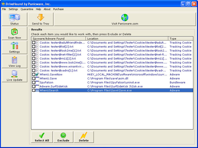Image resolution: width=198 pixels, height=148 pixels.
Task: Select Cookie: tester@rn11[2].txt name
Action: pos(58,59)
